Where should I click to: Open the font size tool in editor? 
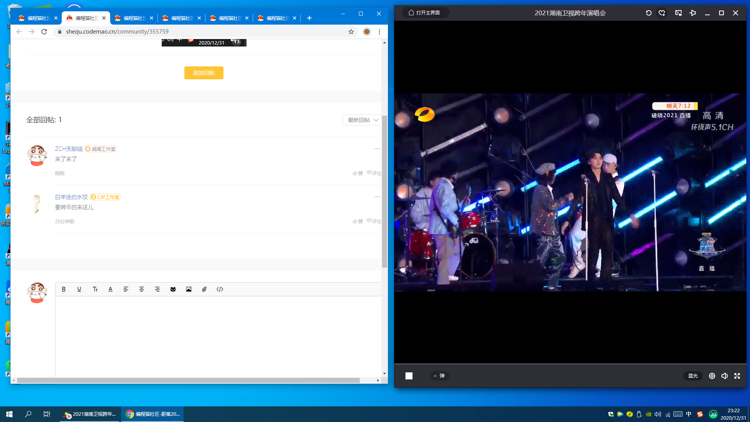pos(95,289)
